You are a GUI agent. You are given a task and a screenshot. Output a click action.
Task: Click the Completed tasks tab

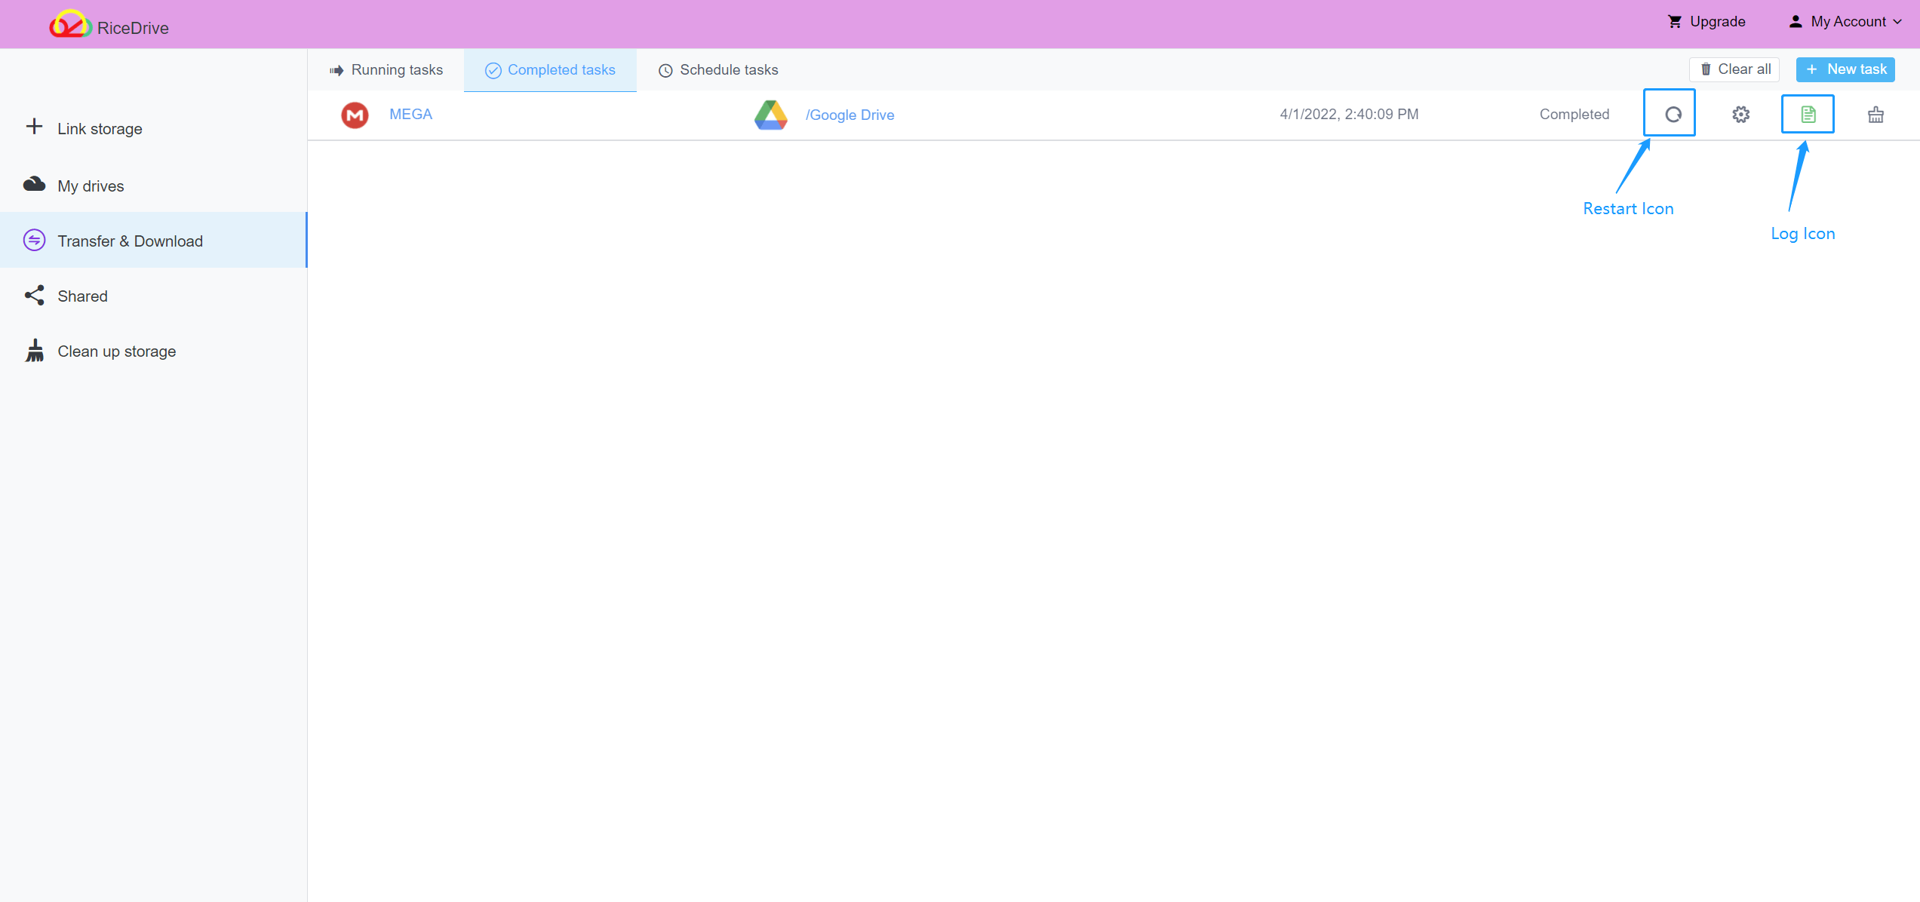tap(551, 69)
